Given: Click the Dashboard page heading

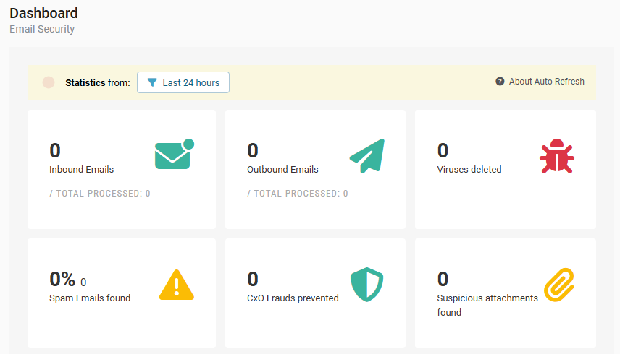Looking at the screenshot, I should pos(43,13).
